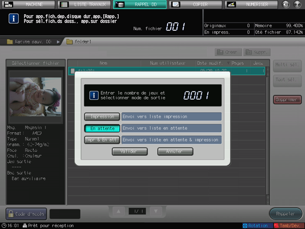Click 'Envoi vers liste en attente' text
This screenshot has width=305, height=229.
tap(172, 128)
